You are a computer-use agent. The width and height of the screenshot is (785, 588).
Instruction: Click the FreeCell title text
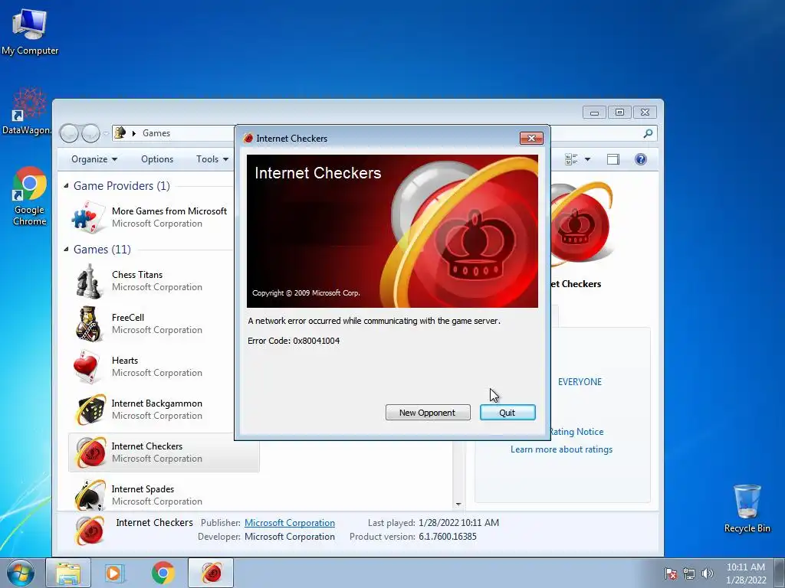(128, 318)
